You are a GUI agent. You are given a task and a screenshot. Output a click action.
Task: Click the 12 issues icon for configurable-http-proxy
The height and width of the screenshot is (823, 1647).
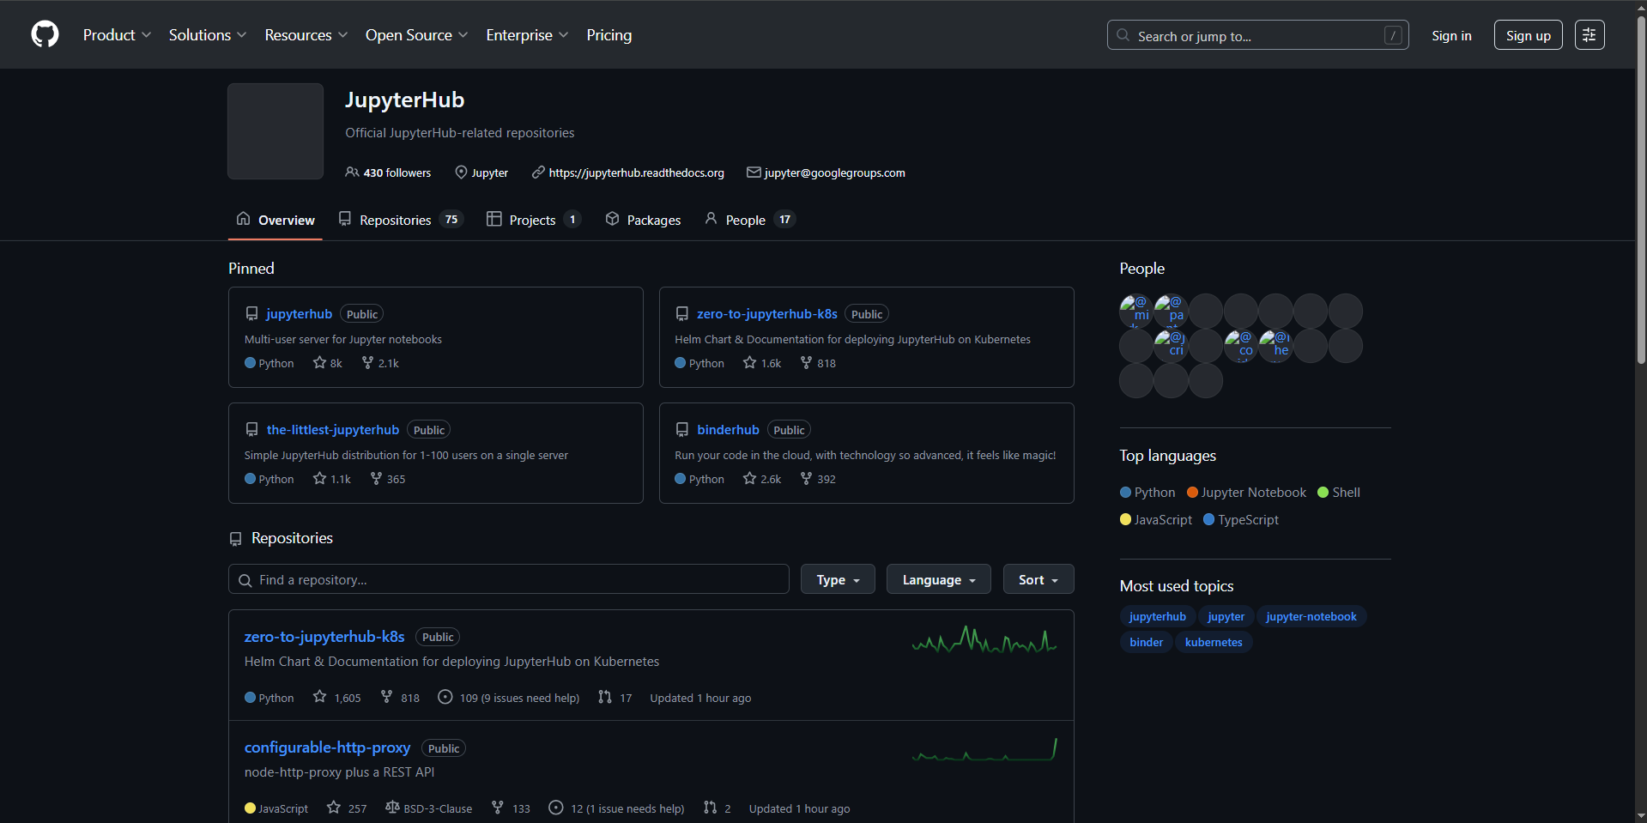(556, 808)
